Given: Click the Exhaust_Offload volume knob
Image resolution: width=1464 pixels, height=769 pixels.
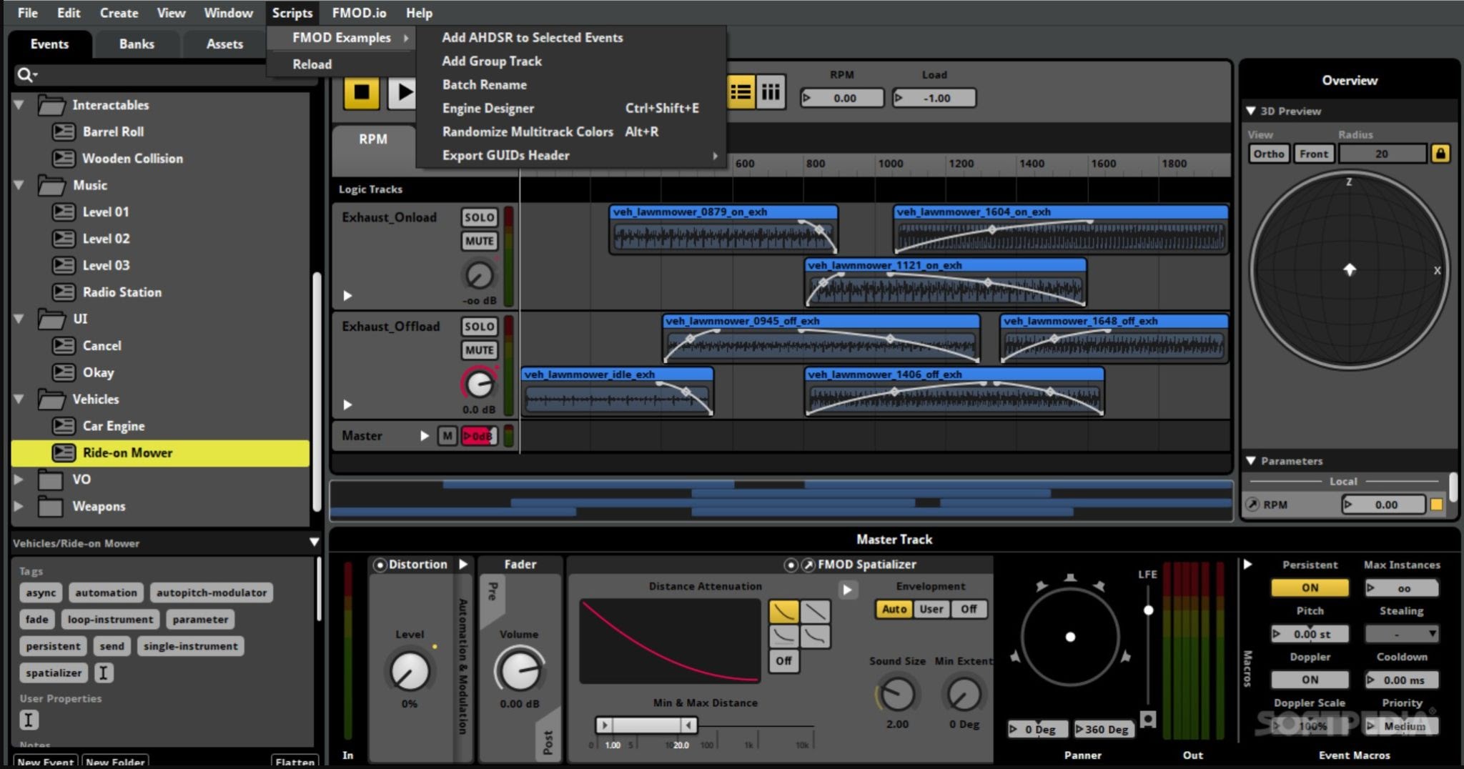Looking at the screenshot, I should (x=479, y=384).
